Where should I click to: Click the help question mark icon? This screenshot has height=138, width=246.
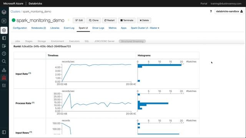(x=211, y=11)
